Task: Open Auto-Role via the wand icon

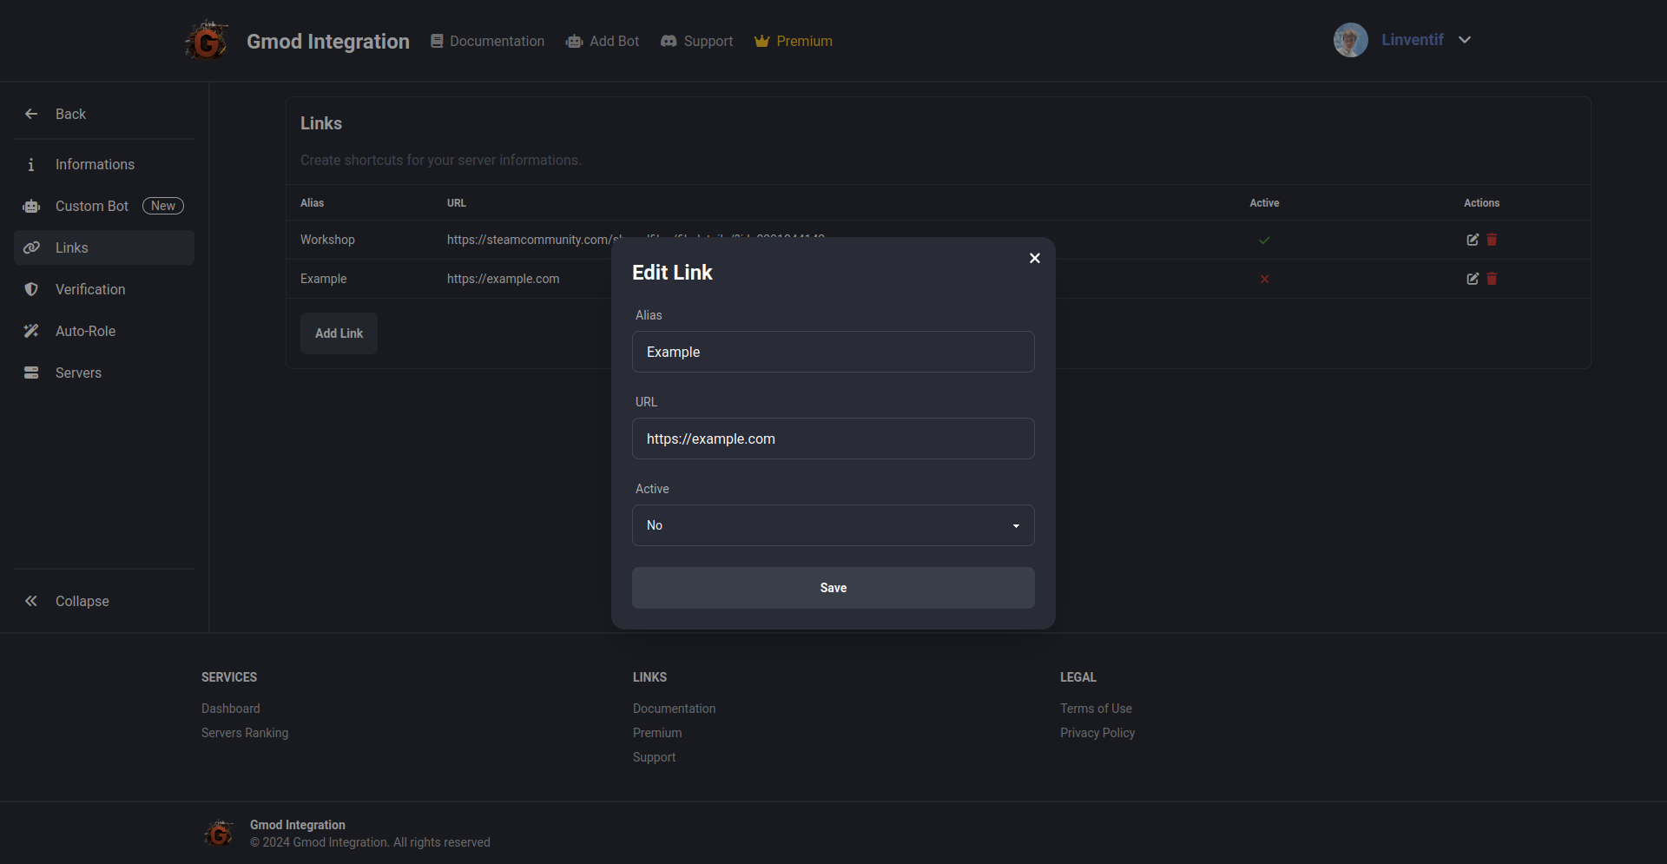Action: (31, 331)
